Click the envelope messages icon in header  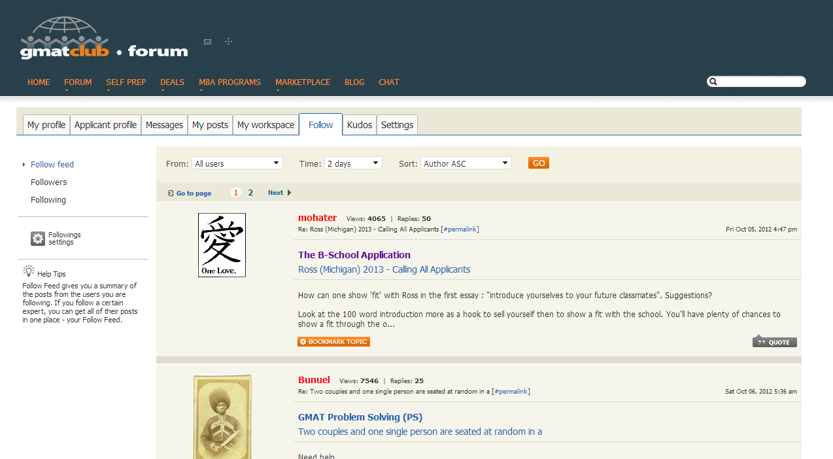tap(207, 42)
